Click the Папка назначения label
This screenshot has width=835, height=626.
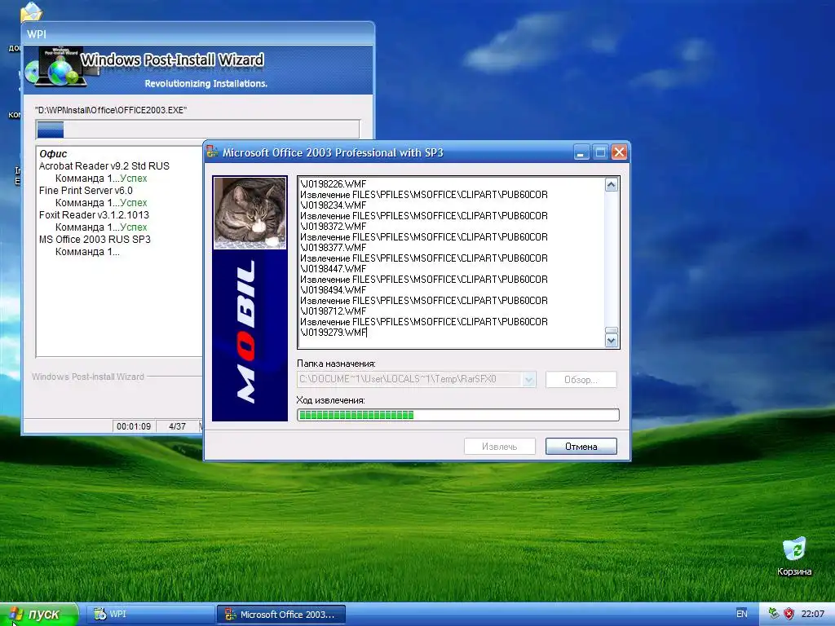tap(336, 364)
